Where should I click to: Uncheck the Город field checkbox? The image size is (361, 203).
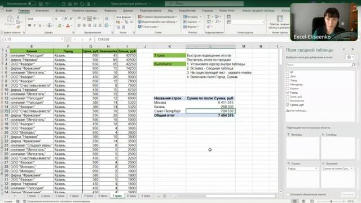[x=288, y=92]
